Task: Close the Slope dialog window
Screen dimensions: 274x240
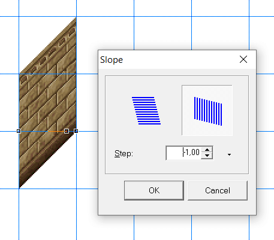Action: click(x=243, y=59)
